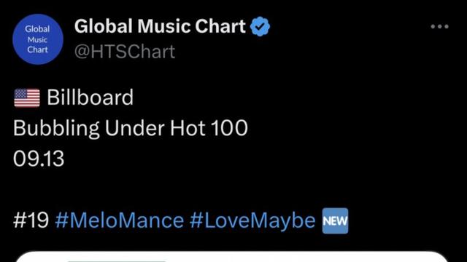Click the word Billboard in the post

tap(90, 97)
